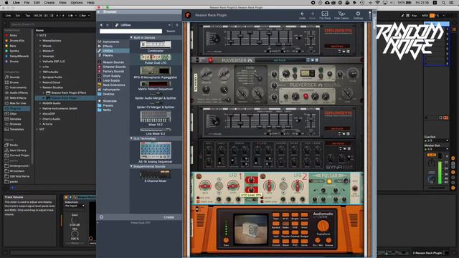This screenshot has width=459, height=258.
Task: Select Sounds category in Ableton browser
Action: click(x=14, y=77)
